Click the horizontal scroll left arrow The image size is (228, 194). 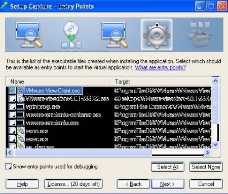[x=10, y=152]
